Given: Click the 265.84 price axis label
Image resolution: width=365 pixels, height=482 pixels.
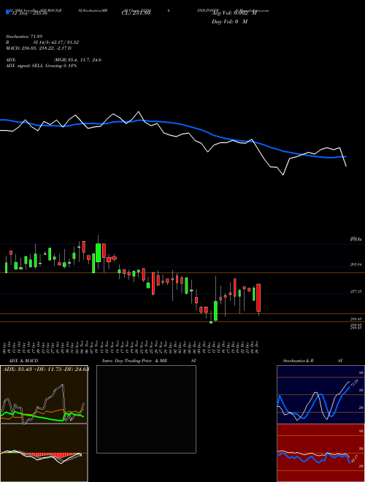Looking at the screenshot, I should tap(356, 264).
